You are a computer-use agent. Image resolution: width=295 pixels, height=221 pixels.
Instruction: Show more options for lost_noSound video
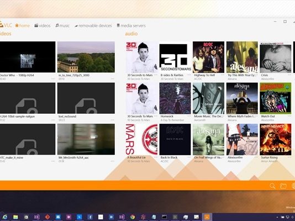tap(113, 120)
